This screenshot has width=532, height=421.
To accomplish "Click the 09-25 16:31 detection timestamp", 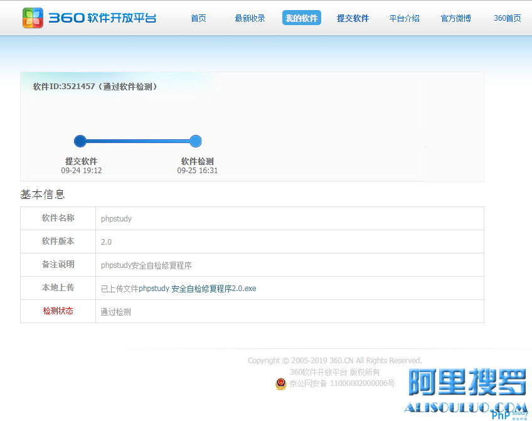I will 198,171.
